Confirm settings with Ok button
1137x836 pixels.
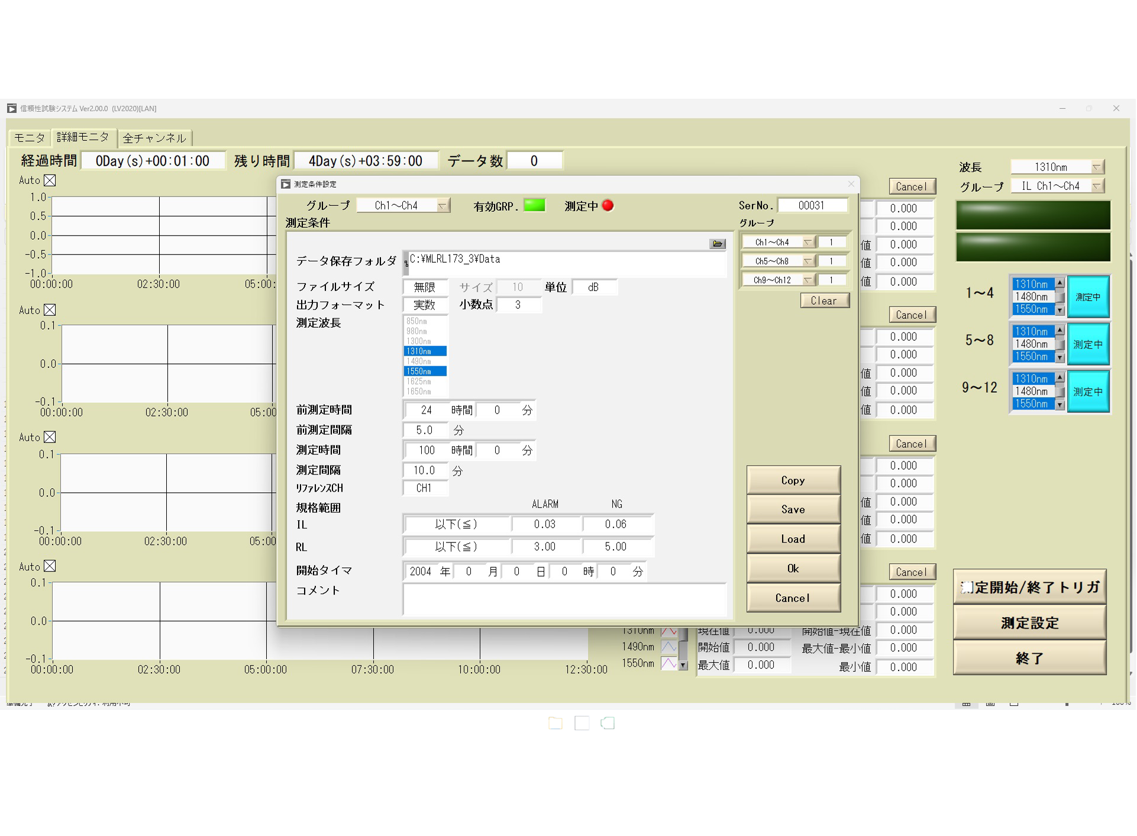pyautogui.click(x=793, y=569)
